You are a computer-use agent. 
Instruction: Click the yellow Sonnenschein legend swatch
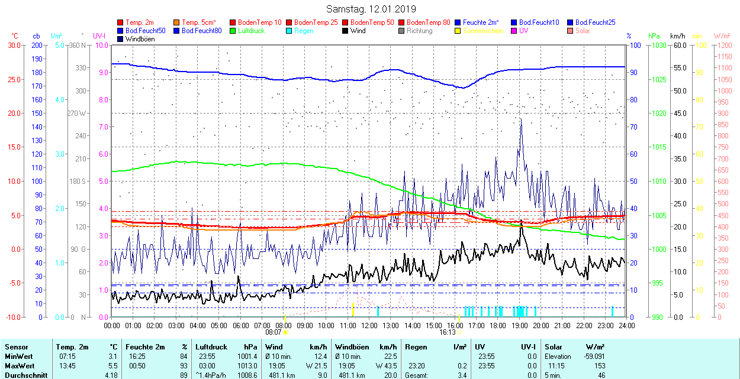pos(458,31)
